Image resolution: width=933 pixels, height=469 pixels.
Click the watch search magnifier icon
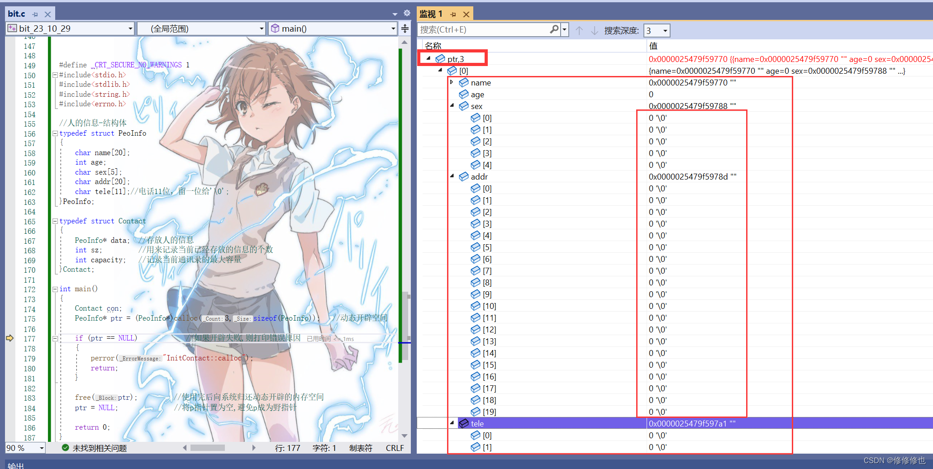click(x=554, y=29)
